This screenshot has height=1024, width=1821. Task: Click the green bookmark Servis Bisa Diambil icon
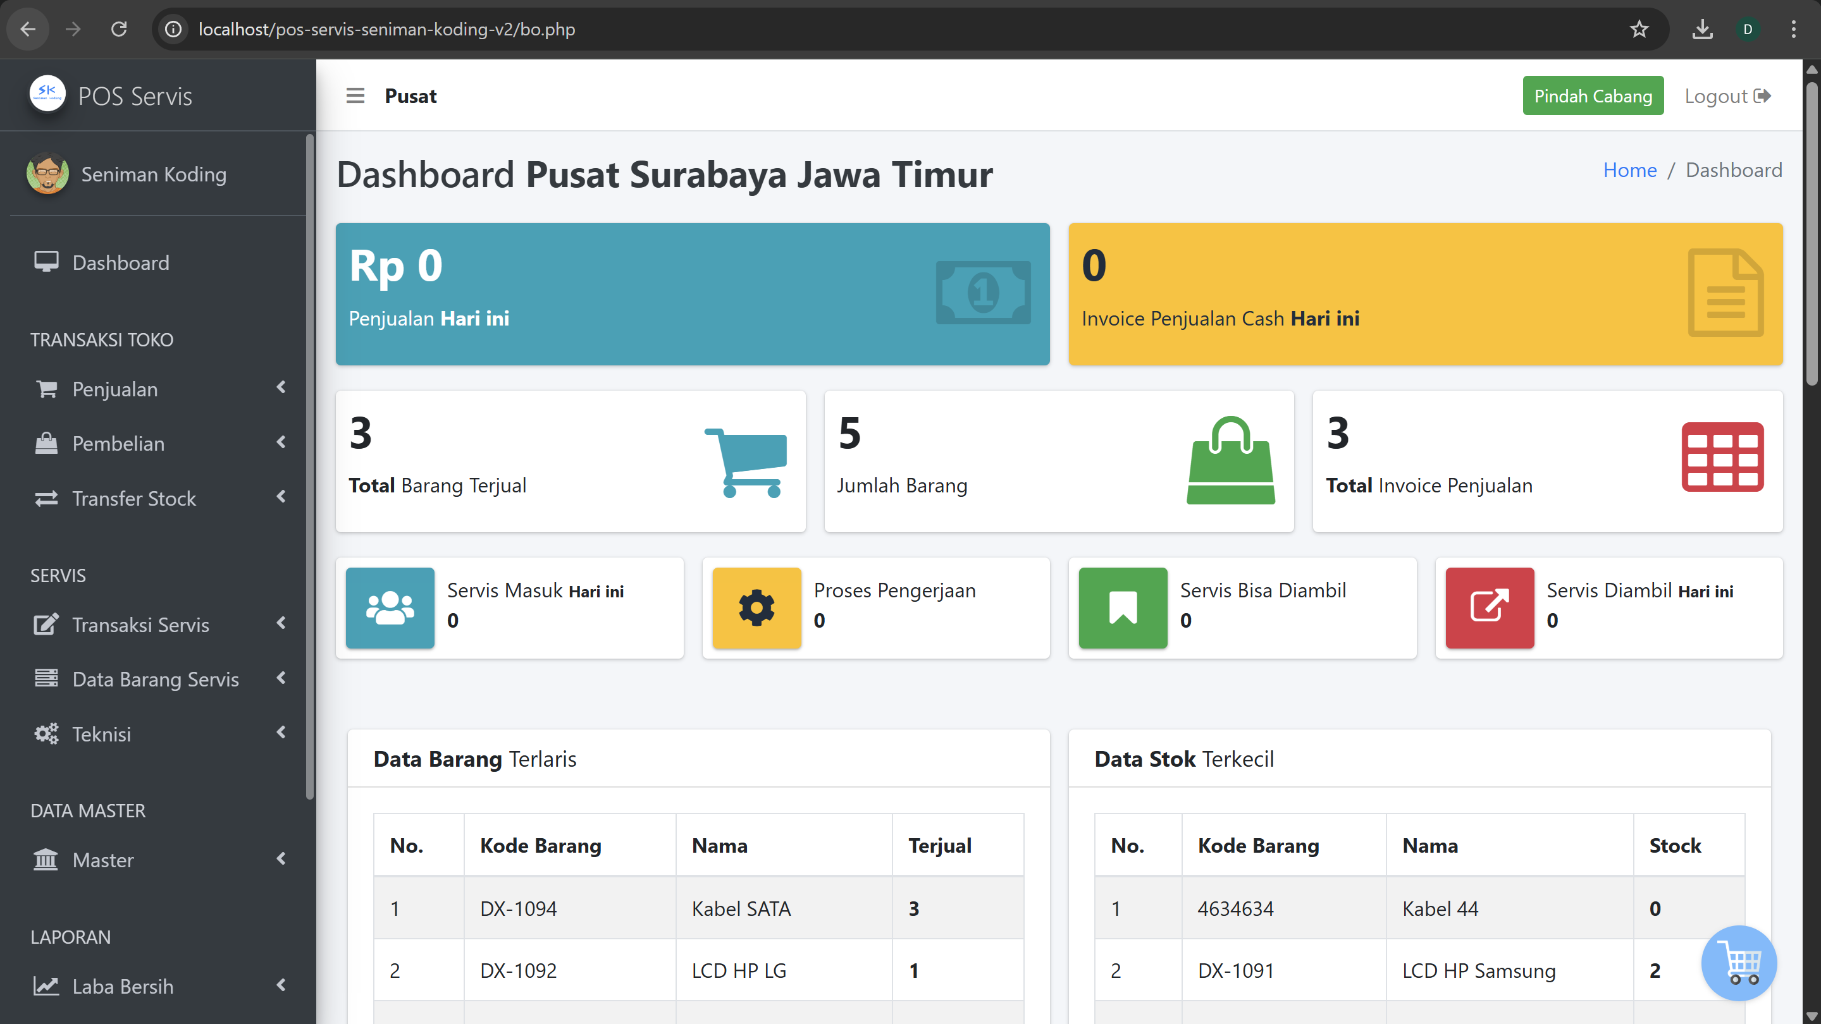point(1123,607)
